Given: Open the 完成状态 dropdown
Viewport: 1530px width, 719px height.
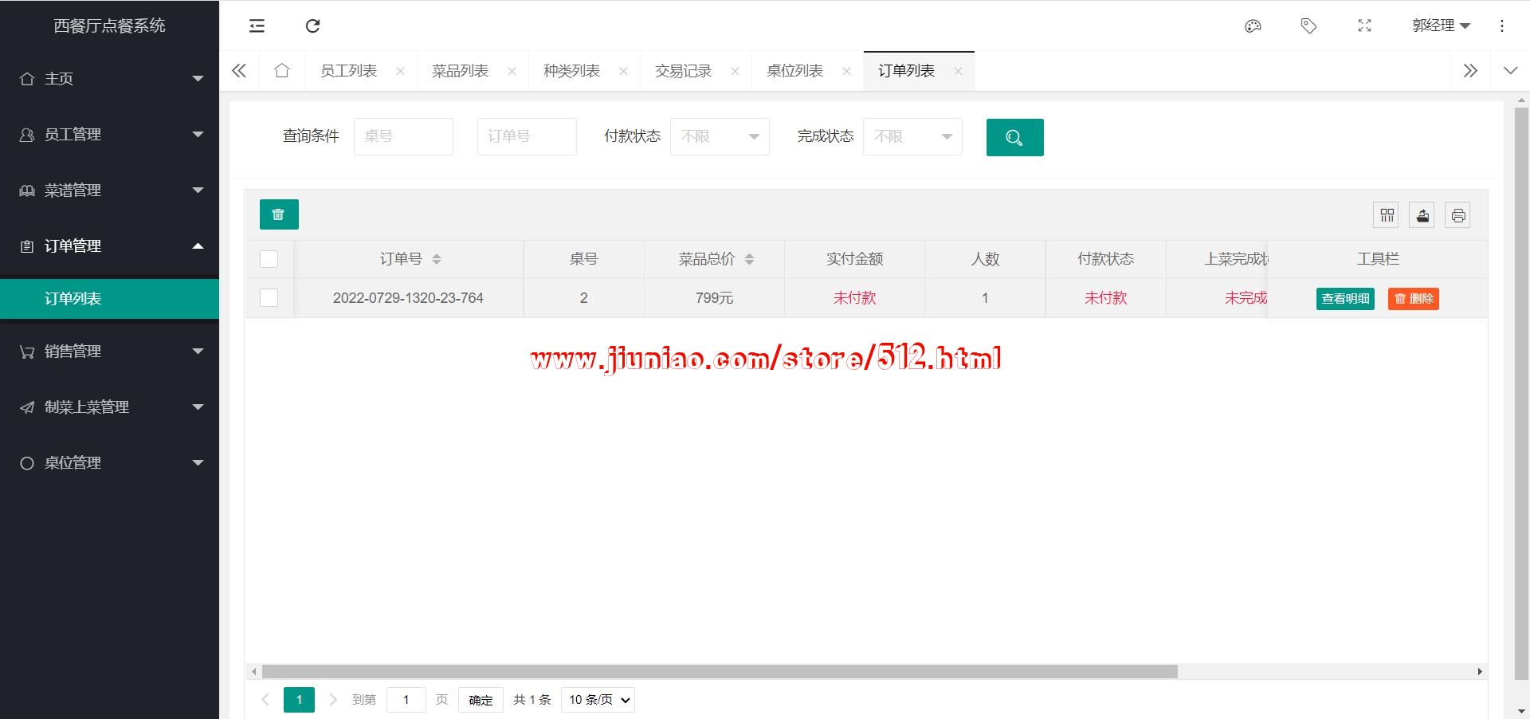Looking at the screenshot, I should 912,136.
